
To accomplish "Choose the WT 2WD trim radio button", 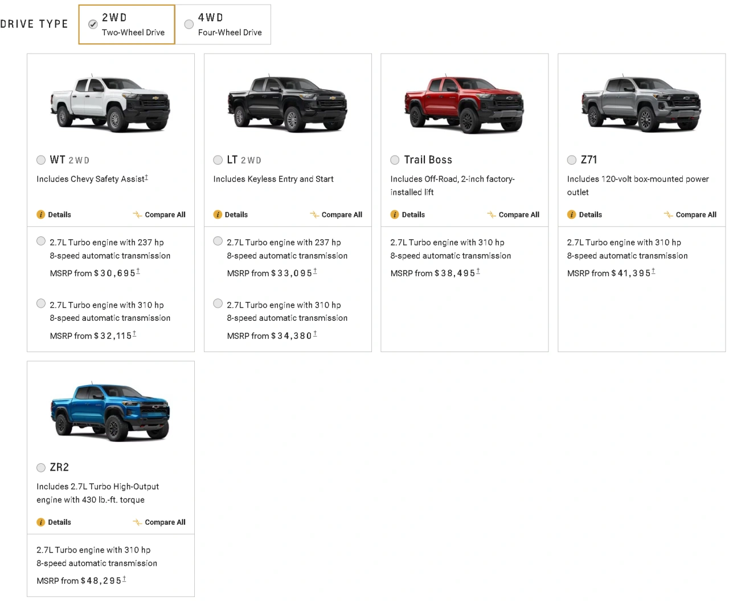I will click(41, 160).
